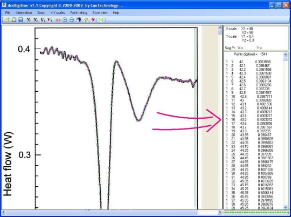
Task: Select row 25 with X 44.35
Action: (248, 154)
